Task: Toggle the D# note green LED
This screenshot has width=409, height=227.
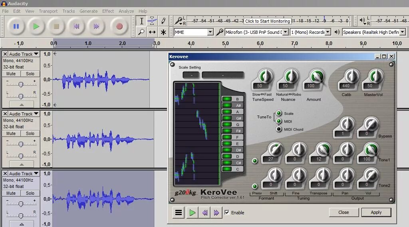Action: click(227, 150)
